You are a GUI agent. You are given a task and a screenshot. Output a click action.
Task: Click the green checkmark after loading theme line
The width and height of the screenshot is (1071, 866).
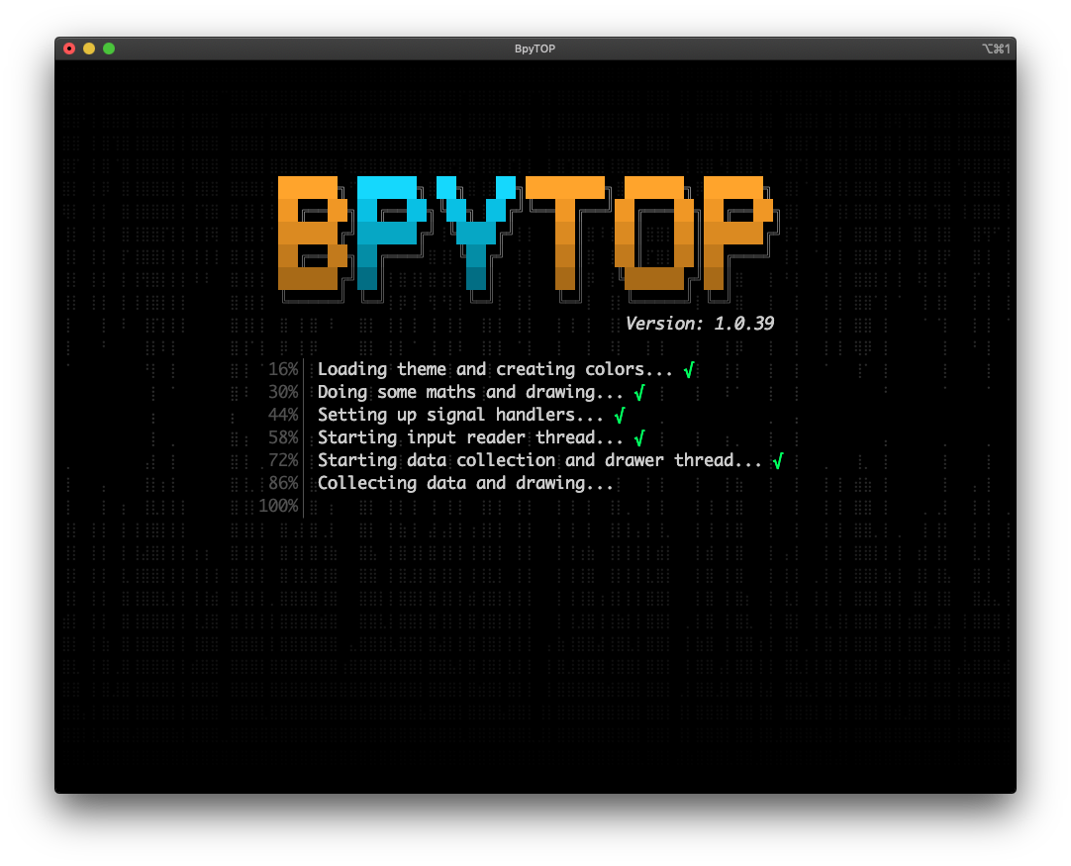689,369
